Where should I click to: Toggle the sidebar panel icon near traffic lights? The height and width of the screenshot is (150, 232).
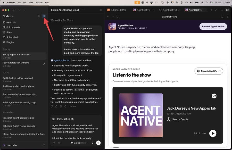[14, 10]
